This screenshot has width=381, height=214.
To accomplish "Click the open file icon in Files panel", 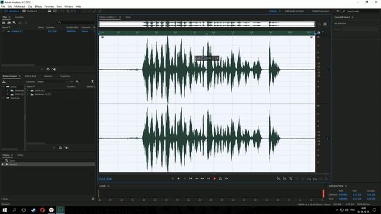I will 4,23.
